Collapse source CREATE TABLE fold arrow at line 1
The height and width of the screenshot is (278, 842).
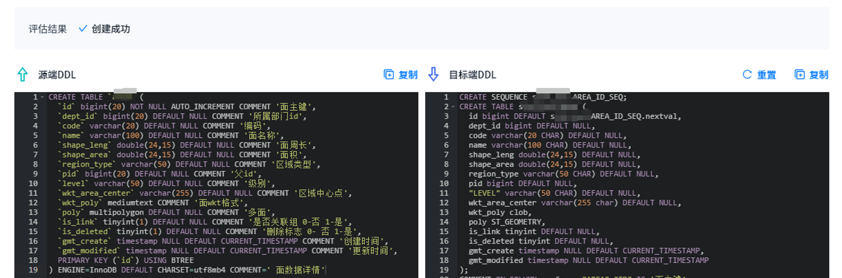(x=42, y=97)
